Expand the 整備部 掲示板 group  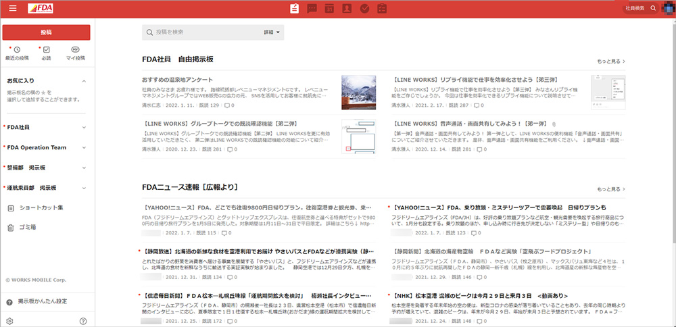tap(84, 168)
